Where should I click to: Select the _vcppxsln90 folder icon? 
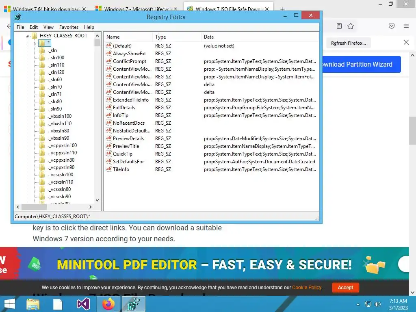(42, 167)
